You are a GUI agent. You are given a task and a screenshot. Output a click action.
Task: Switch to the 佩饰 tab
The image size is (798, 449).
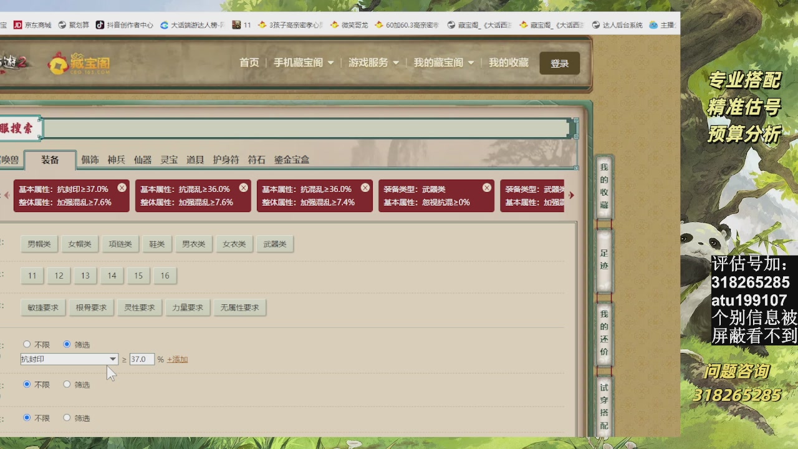coord(90,160)
